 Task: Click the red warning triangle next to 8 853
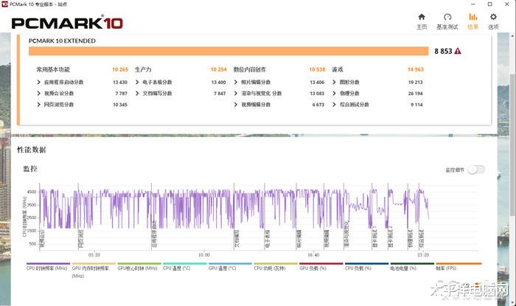(x=458, y=51)
